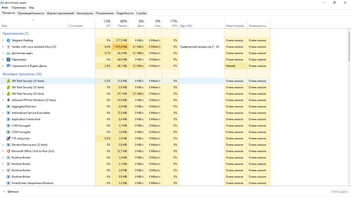Click the Низкий power usage cell
This screenshot has width=351, height=197.
[x=235, y=66]
